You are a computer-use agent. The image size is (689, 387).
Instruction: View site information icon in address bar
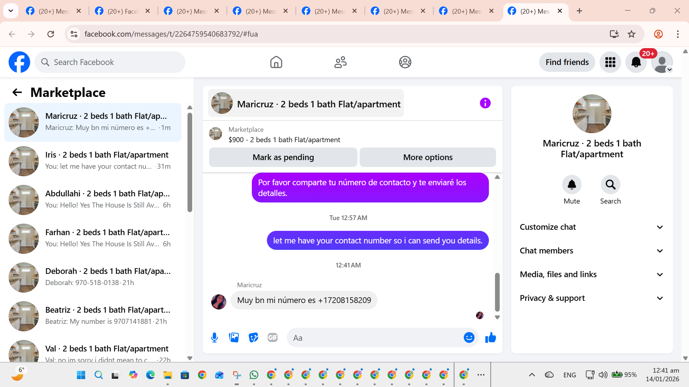click(74, 34)
